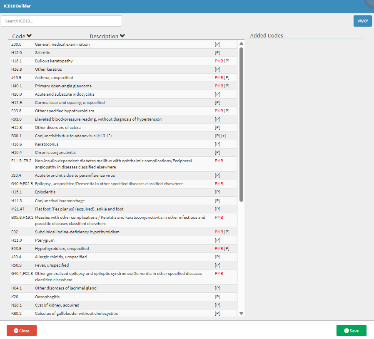This screenshot has width=374, height=339.
Task: Click the [P] marker for Oesophagitis
Action: (217, 297)
